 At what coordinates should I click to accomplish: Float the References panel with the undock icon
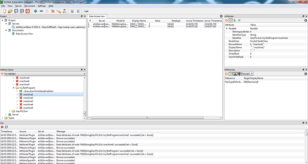click(x=303, y=70)
